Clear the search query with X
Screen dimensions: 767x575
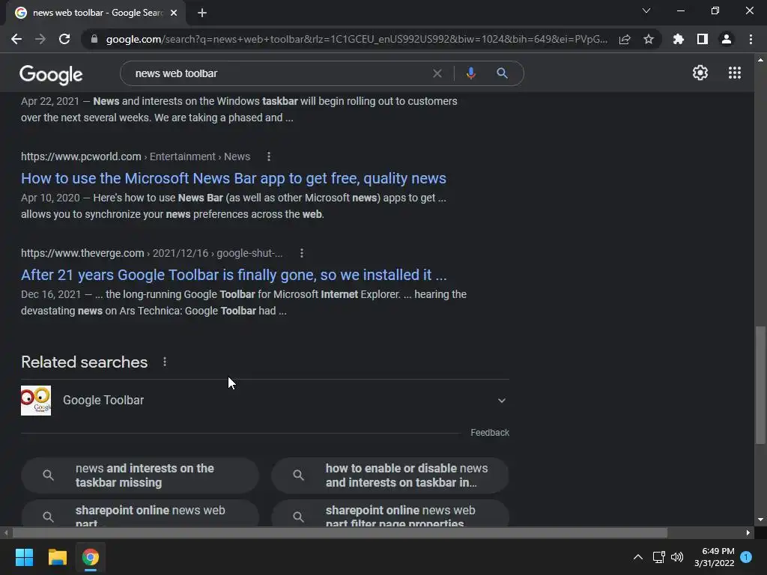point(437,73)
